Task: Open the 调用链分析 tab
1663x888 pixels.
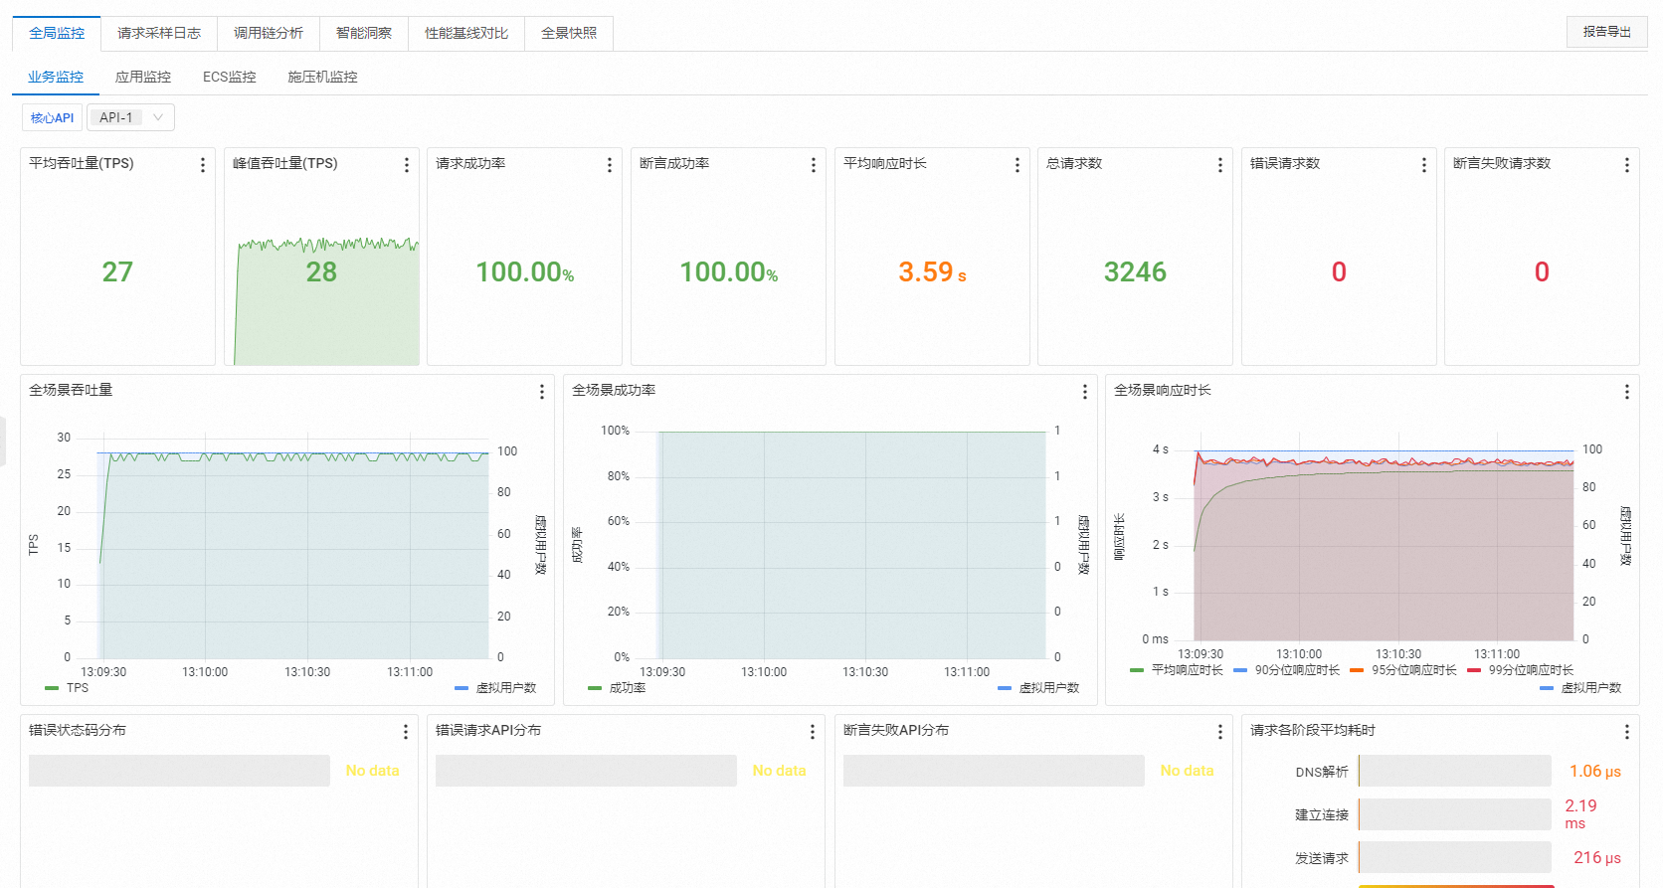Action: (x=269, y=33)
